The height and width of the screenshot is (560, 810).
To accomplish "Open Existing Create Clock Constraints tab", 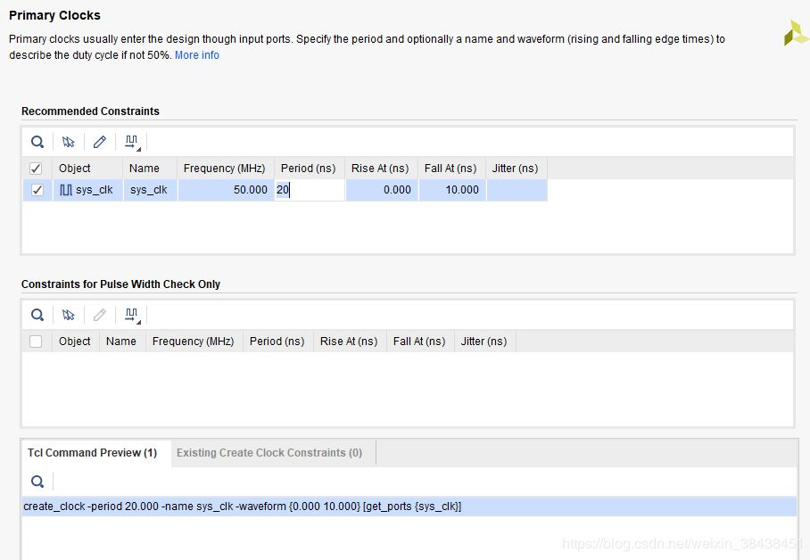I will point(269,453).
